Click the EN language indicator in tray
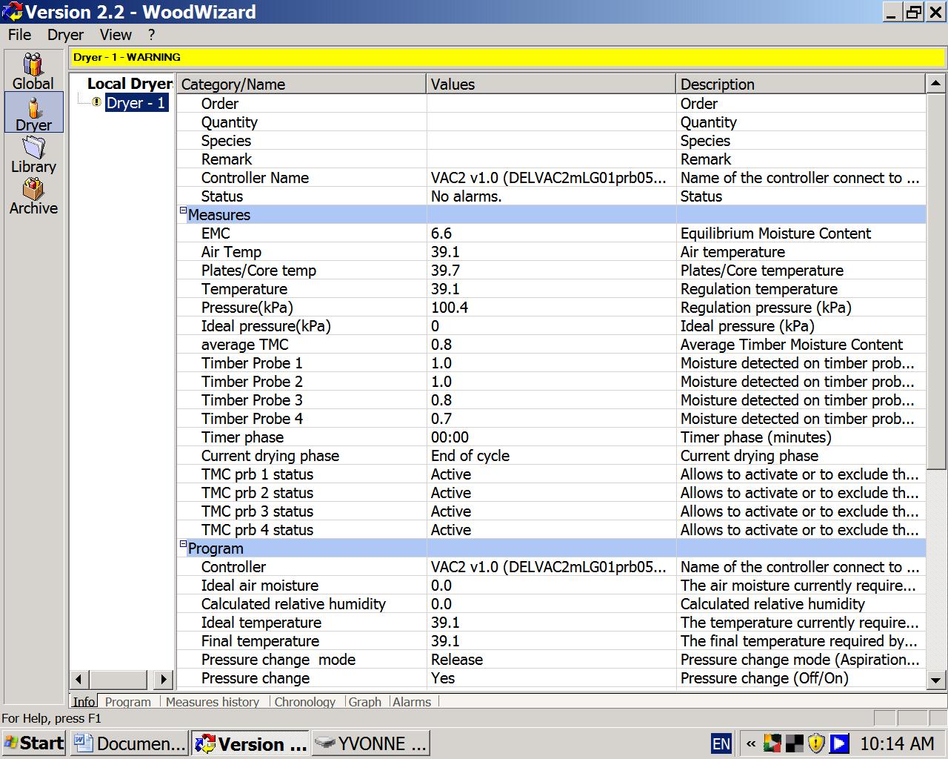The width and height of the screenshot is (948, 759). 721,743
